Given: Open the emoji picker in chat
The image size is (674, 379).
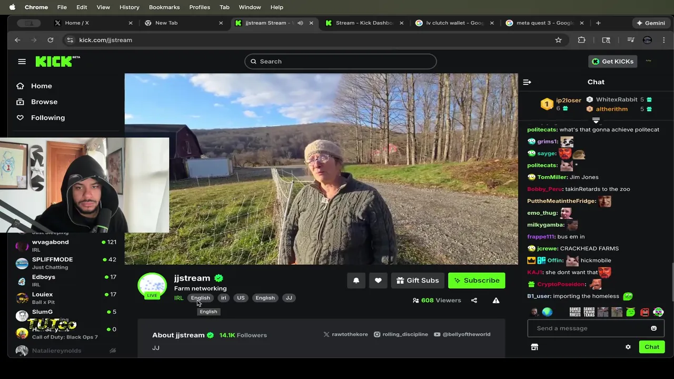Looking at the screenshot, I should [x=653, y=328].
